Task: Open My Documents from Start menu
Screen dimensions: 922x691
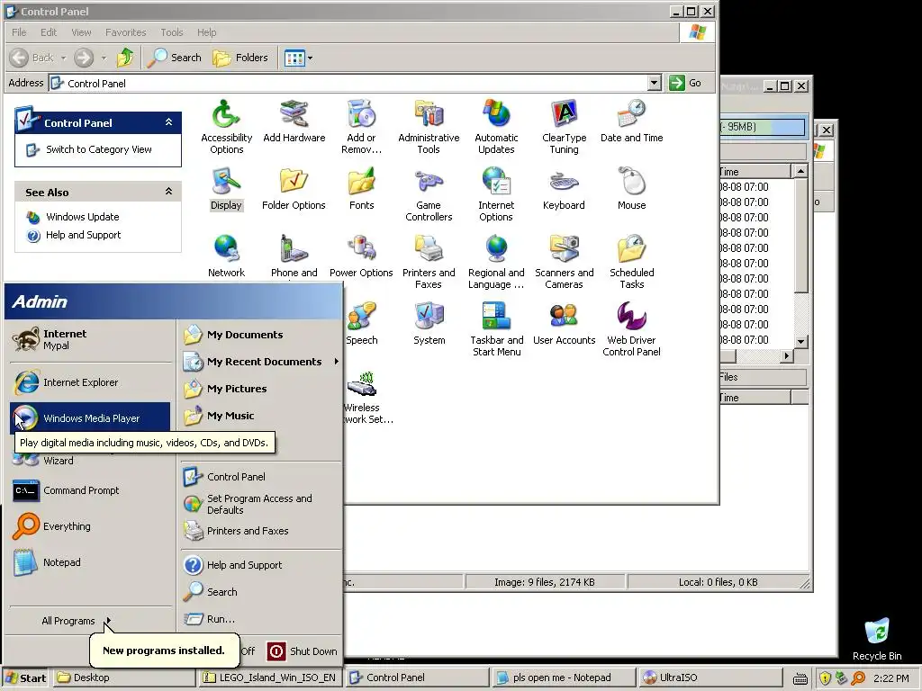Action: [x=261, y=335]
